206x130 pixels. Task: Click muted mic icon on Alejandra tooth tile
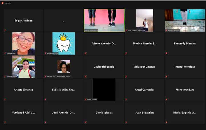(x=45, y=53)
